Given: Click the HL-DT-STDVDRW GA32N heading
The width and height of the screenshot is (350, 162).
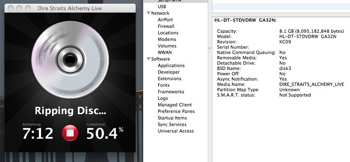Looking at the screenshot, I should click(x=245, y=20).
